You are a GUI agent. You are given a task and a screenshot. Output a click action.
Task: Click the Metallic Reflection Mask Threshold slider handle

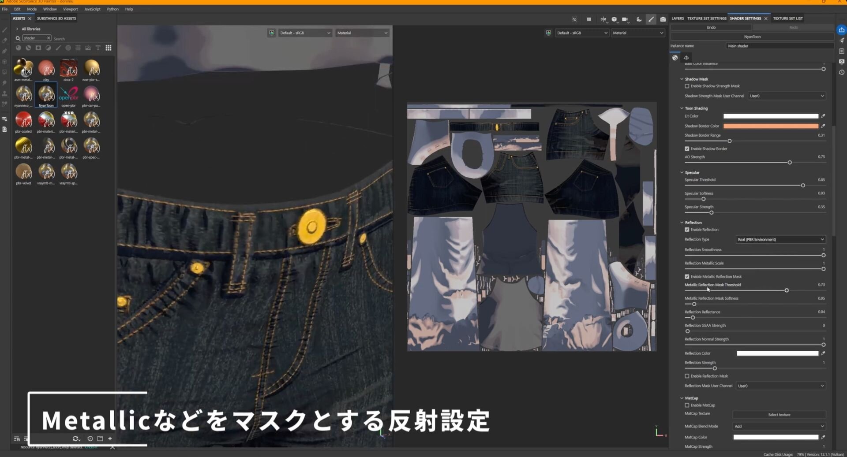tap(787, 290)
